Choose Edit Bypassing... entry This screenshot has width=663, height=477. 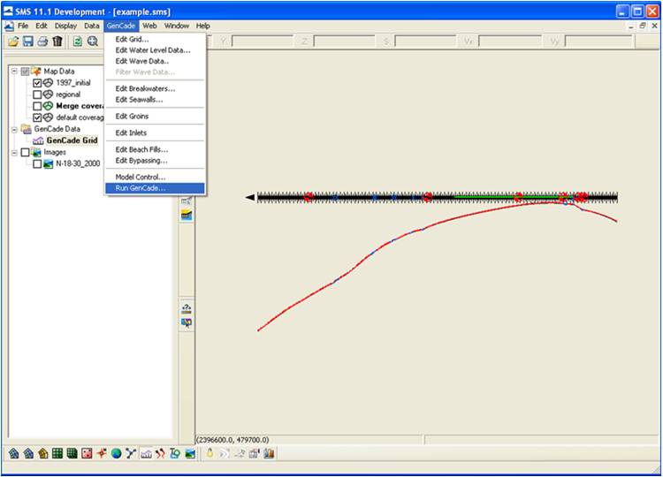(155, 161)
